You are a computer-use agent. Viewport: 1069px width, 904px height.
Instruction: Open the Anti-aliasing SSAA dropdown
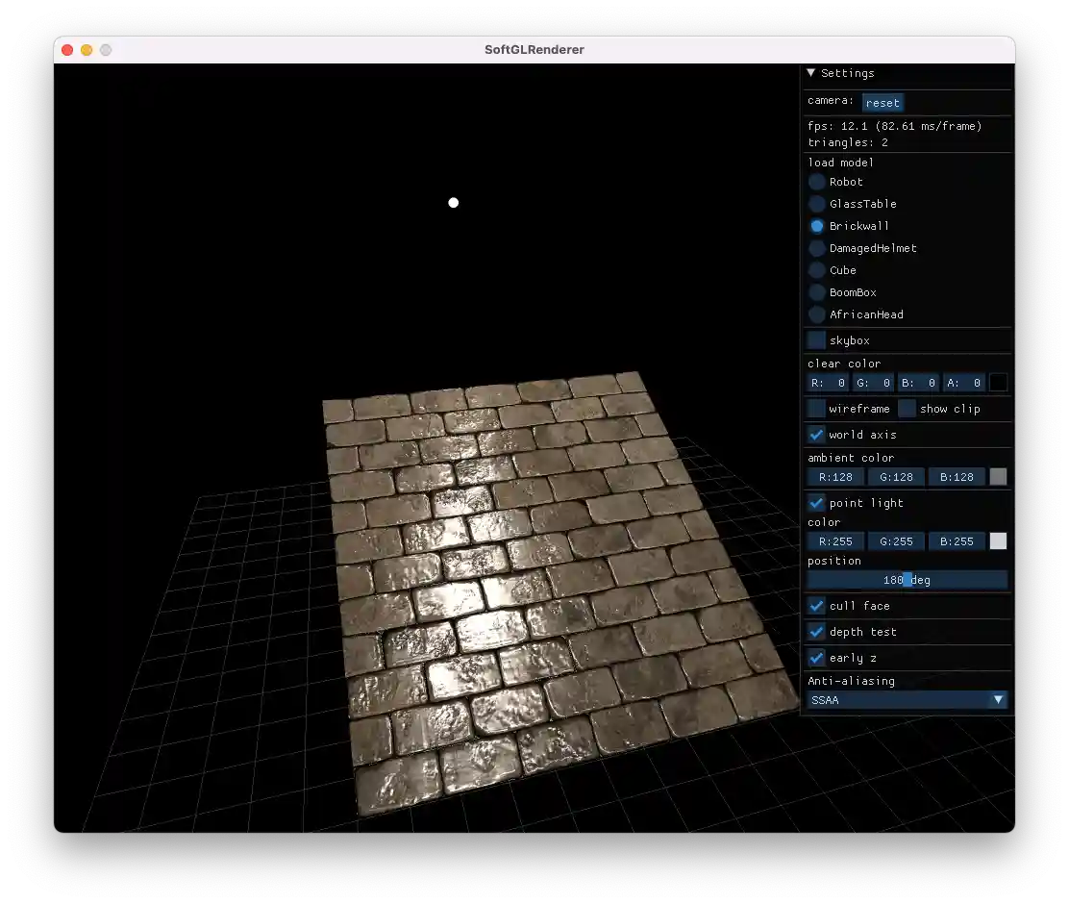907,700
